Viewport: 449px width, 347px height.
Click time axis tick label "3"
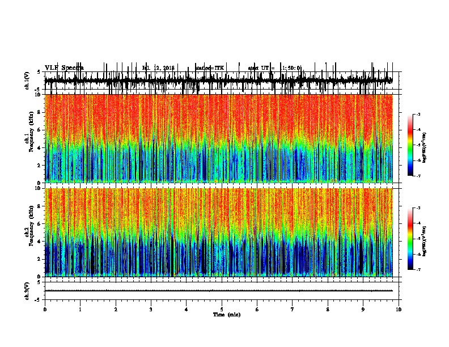coord(151,309)
